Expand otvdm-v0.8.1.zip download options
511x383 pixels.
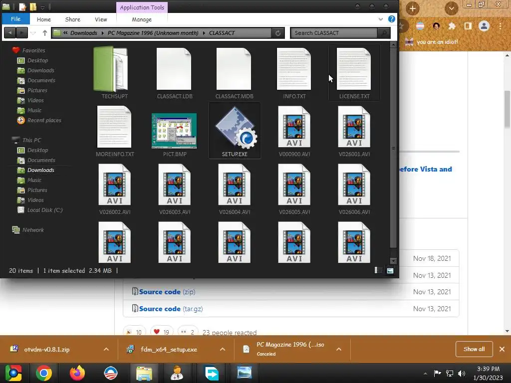tap(106, 349)
